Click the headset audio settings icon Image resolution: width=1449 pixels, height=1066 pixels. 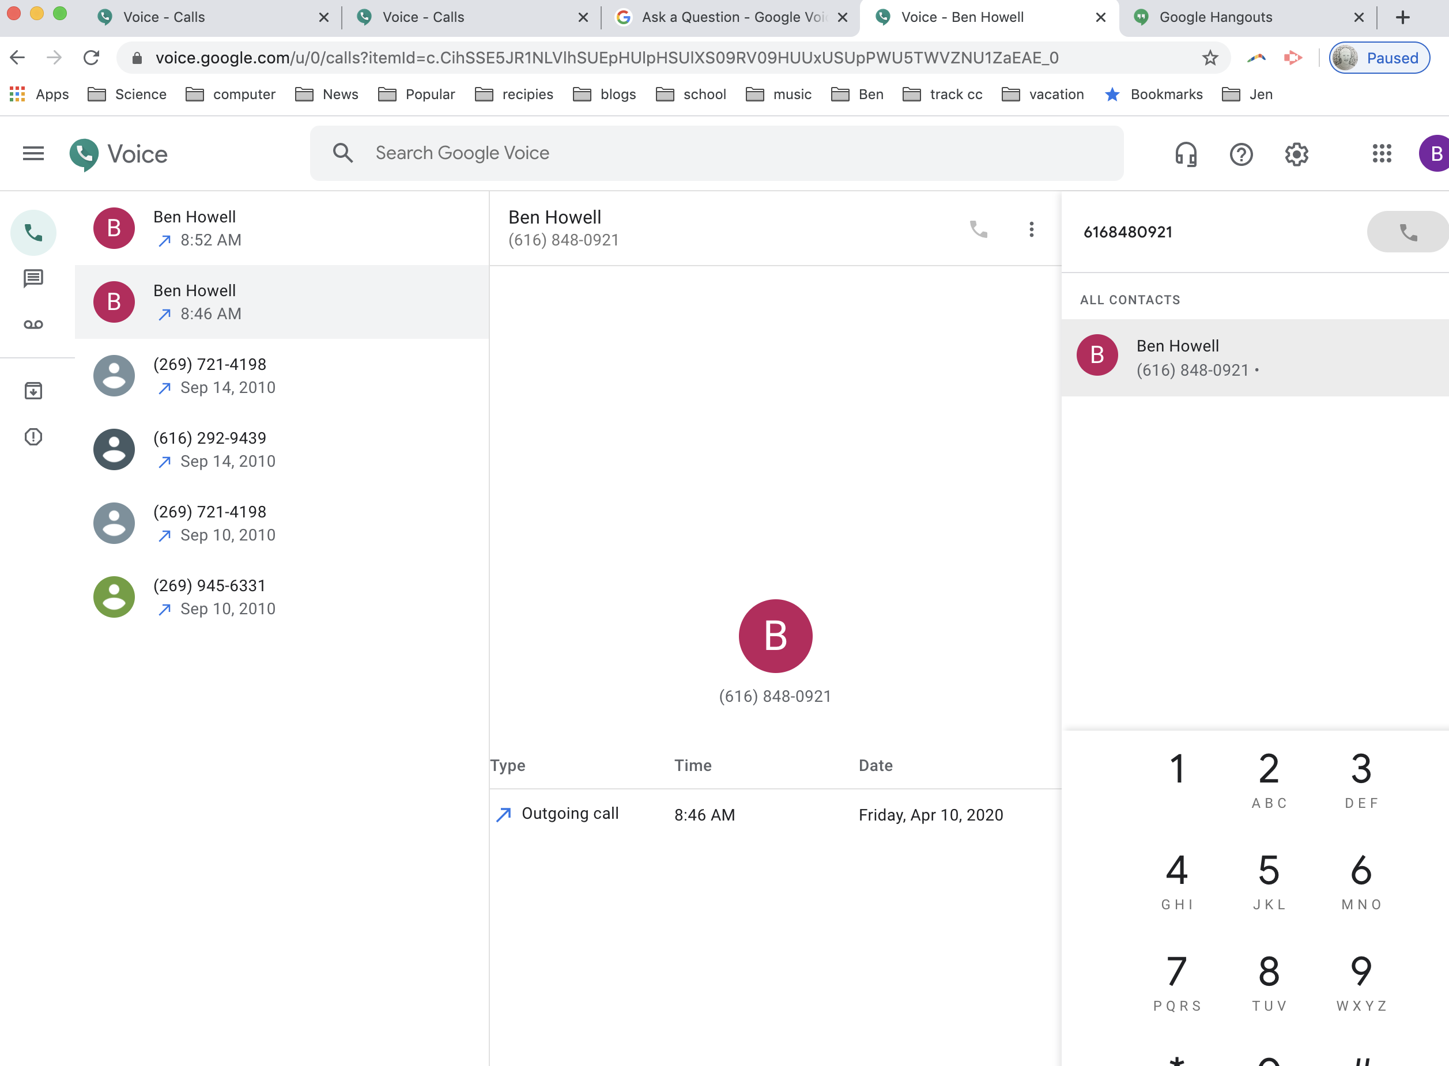click(1186, 154)
